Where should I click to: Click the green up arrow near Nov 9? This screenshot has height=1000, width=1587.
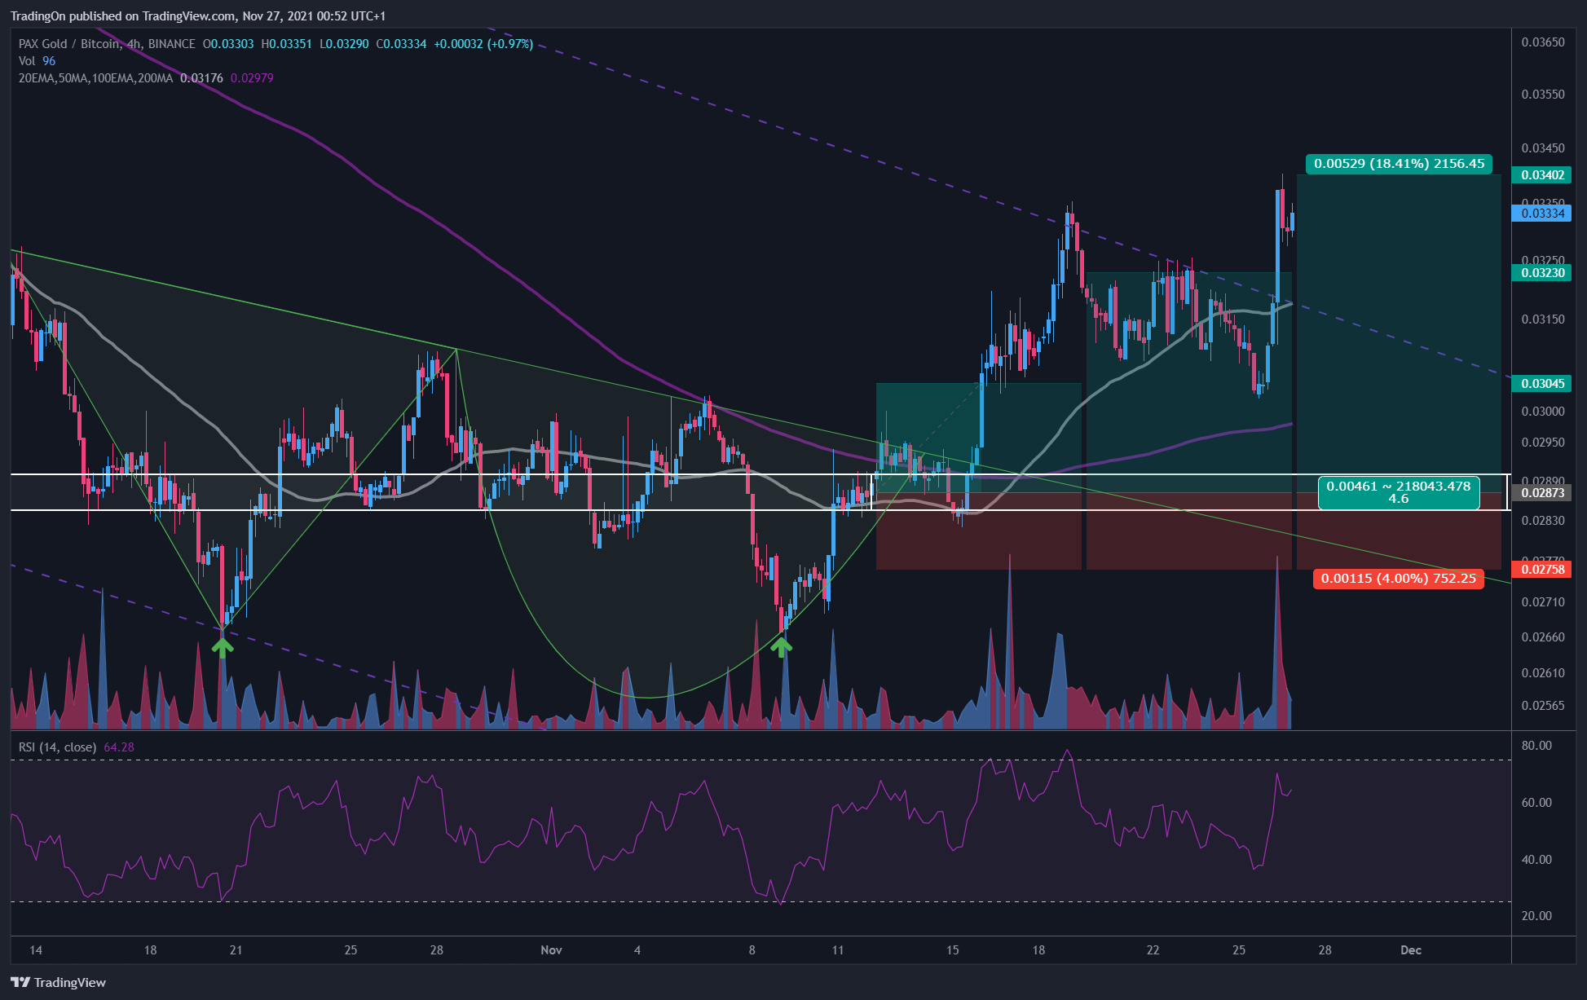click(x=781, y=647)
